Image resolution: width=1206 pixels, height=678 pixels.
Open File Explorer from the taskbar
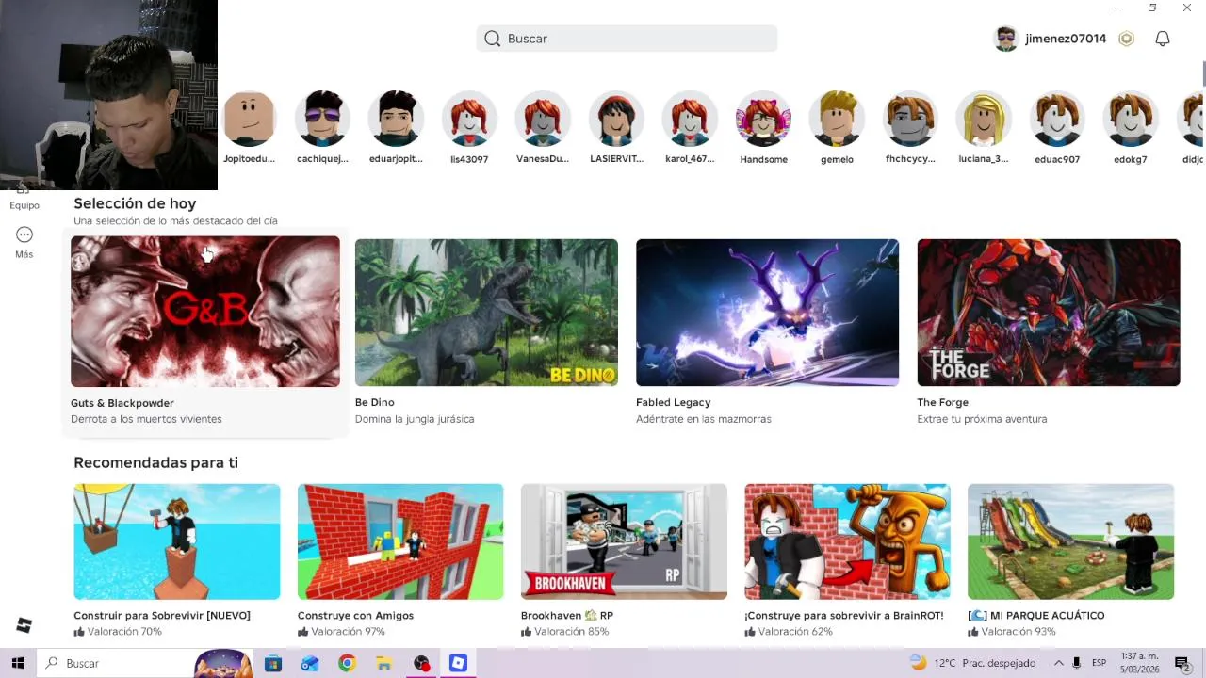pyautogui.click(x=383, y=663)
